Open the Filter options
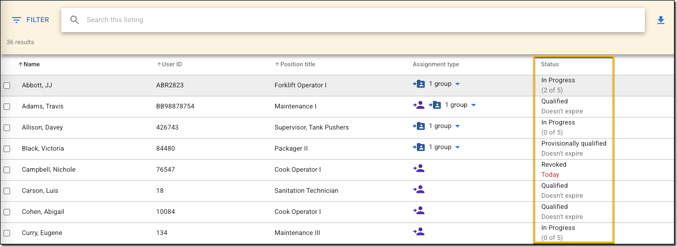 pyautogui.click(x=31, y=20)
